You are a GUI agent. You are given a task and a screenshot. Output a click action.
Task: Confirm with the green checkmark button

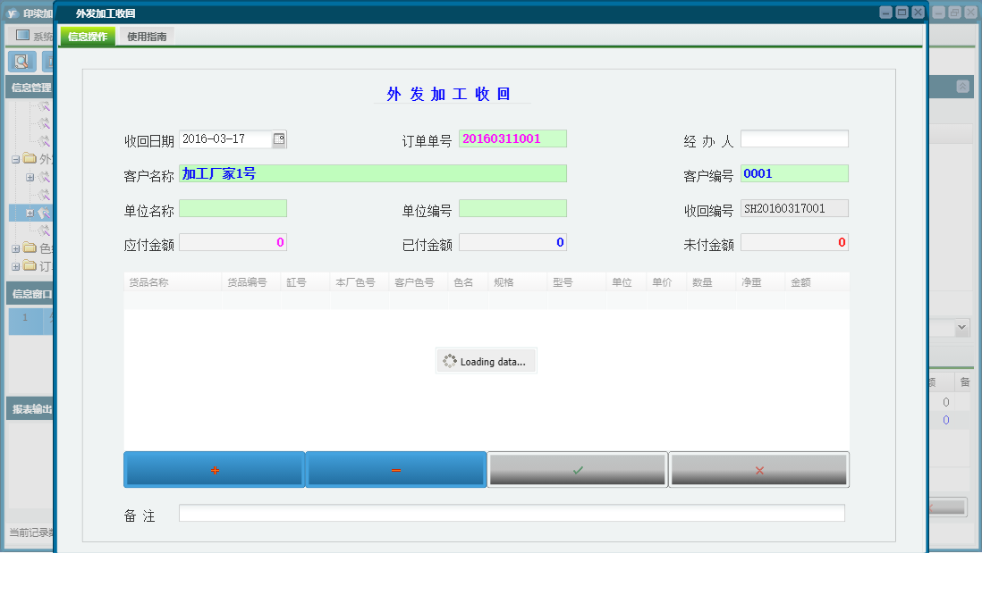point(578,470)
